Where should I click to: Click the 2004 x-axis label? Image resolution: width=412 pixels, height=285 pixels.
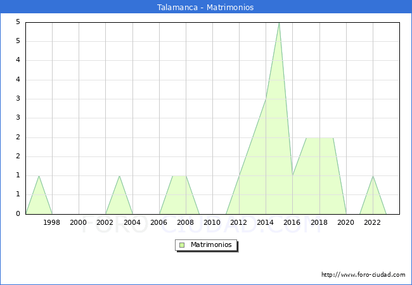click(132, 222)
